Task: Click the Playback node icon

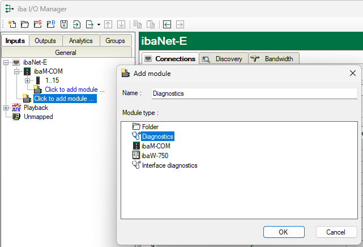Action: coord(16,108)
